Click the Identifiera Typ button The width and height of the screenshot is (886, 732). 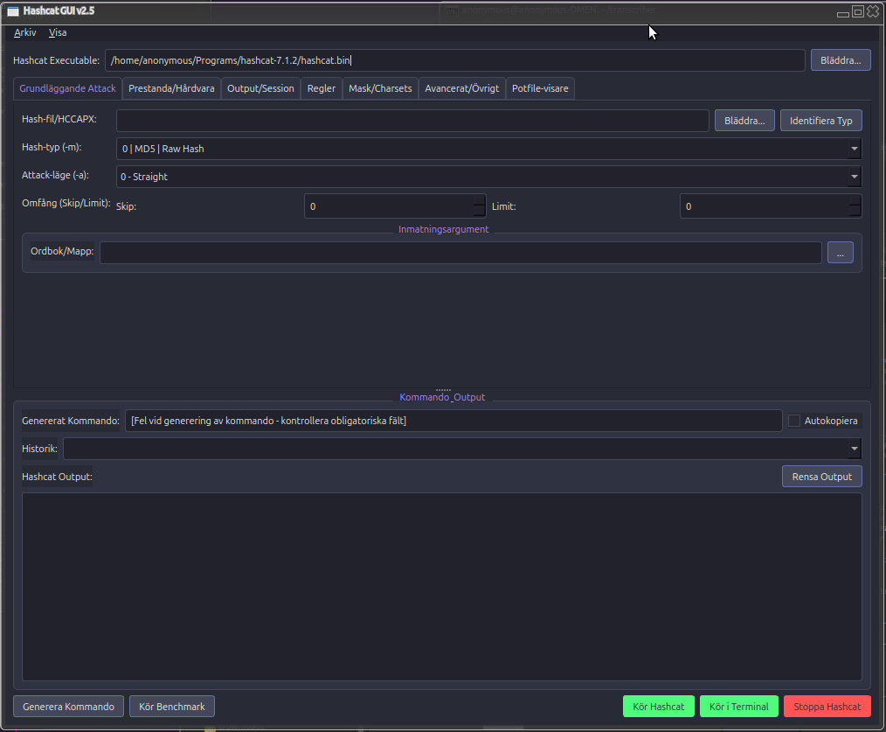click(x=820, y=121)
